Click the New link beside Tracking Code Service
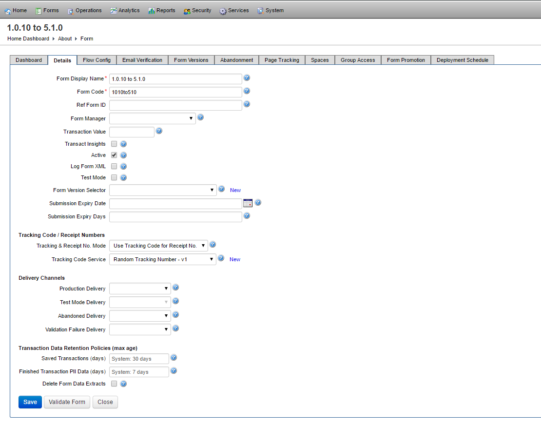This screenshot has width=541, height=425. (x=234, y=259)
